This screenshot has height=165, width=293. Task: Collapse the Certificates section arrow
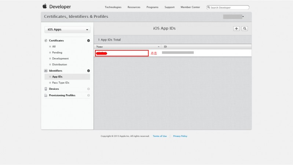[x=88, y=41]
